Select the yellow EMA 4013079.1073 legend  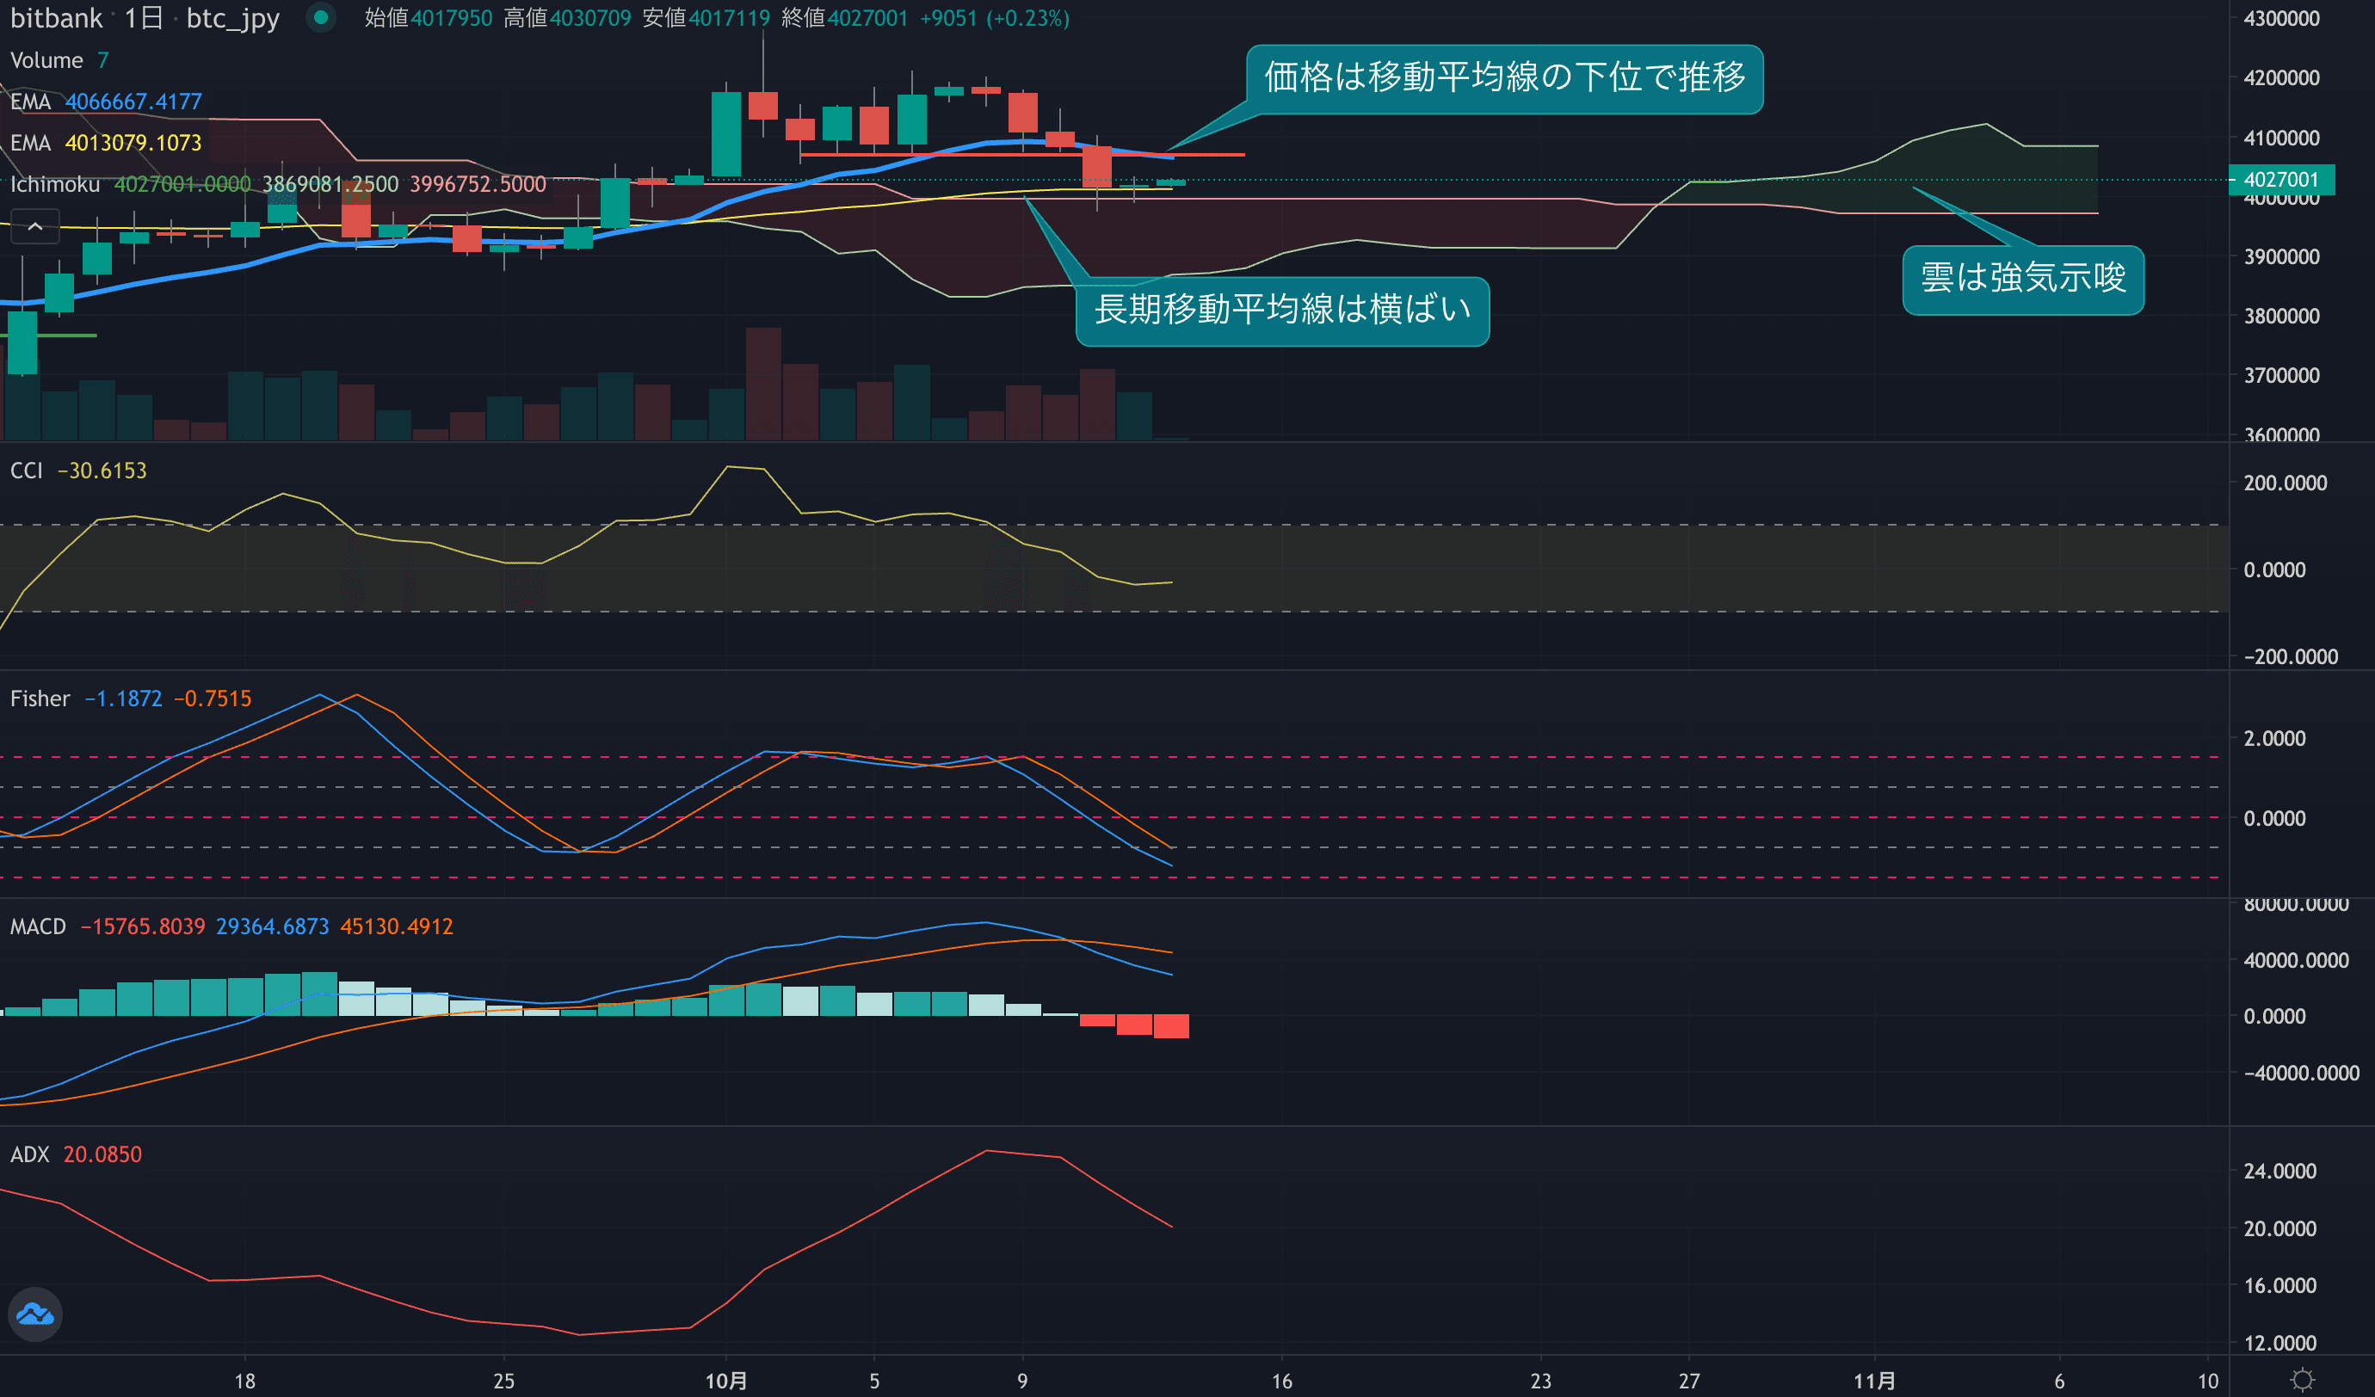click(x=106, y=143)
